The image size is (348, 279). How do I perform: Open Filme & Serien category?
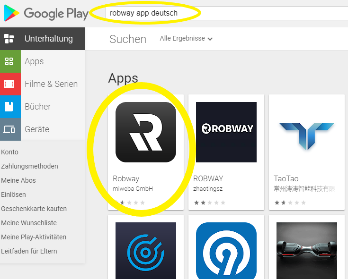(42, 84)
